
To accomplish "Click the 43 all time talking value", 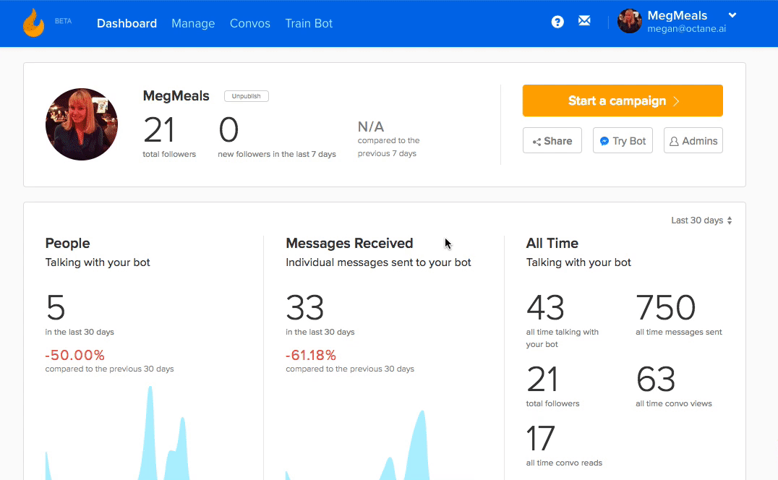I will click(x=545, y=307).
